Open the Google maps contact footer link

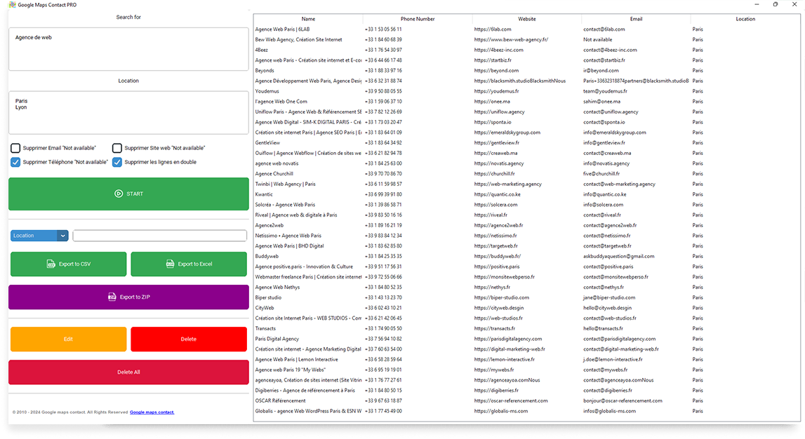pos(152,412)
